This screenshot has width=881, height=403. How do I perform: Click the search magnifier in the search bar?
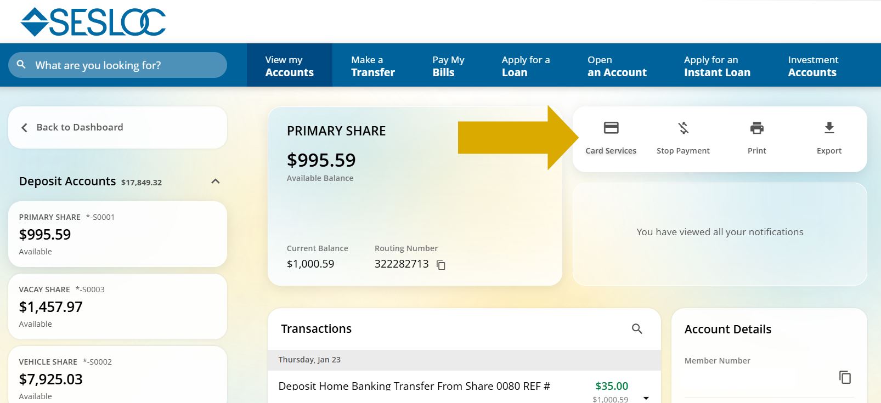tap(21, 65)
